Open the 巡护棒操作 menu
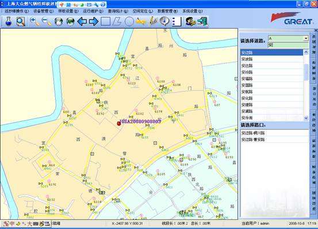Viewport: 318px width, 229px height. (17, 11)
